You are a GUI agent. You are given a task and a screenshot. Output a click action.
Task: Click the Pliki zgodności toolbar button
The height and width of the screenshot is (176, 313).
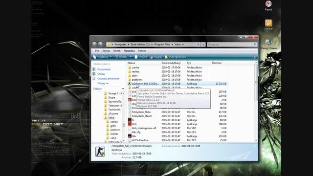coord(175,57)
